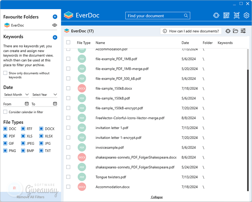The image size is (252, 202).
Task: Open the From date calendar picker
Action: [x=27, y=103]
